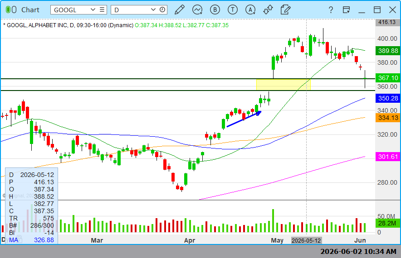The image size is (401, 258).
Task: Open the circled A alerts icon
Action: point(250,10)
